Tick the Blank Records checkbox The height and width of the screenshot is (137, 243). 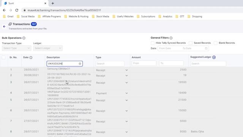coord(216,43)
